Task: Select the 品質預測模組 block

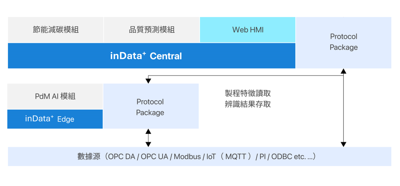Action: (x=152, y=30)
